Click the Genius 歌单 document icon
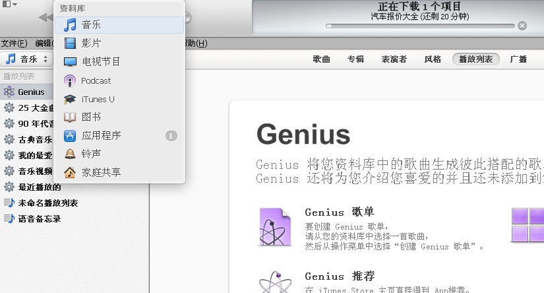The width and height of the screenshot is (544, 293). 275,227
